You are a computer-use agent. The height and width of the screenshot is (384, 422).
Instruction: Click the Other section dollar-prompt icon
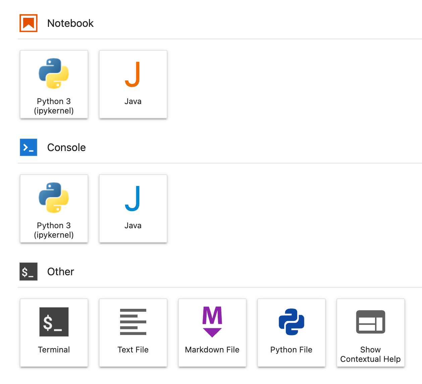(29, 272)
